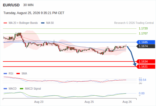Click the RSI legend label
Screen dimensions: 156x106
(x=11, y=74)
